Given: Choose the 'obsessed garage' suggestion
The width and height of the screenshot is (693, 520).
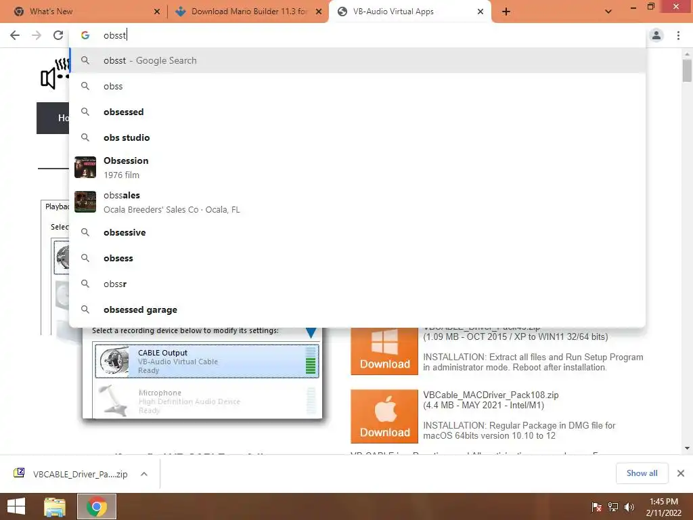Looking at the screenshot, I should [x=357, y=309].
